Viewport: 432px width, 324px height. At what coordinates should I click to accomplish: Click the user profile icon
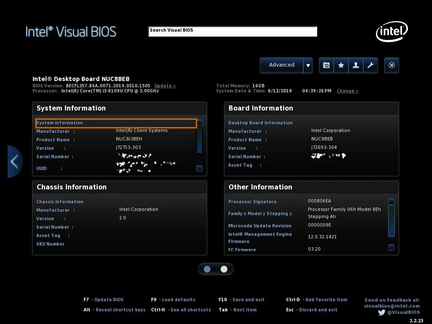(x=356, y=65)
